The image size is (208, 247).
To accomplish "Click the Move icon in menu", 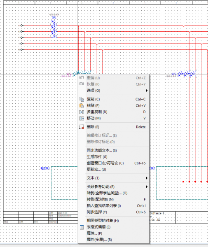I will (82, 118).
